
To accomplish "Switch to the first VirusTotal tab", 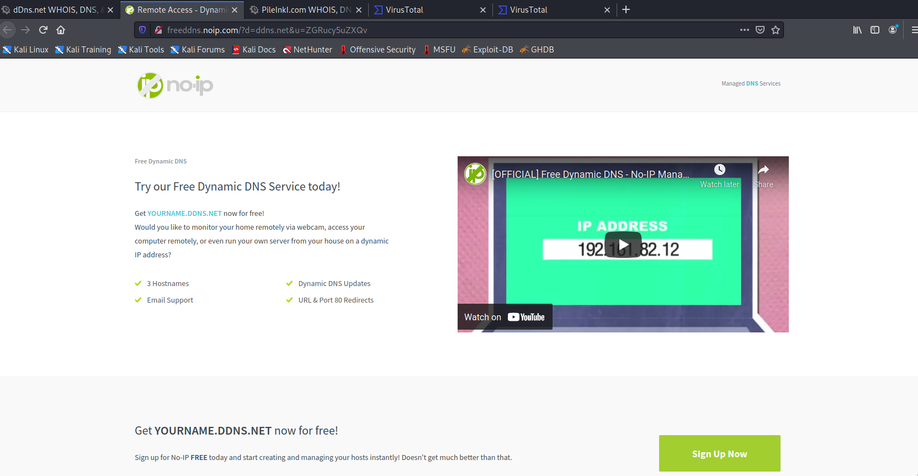I will pyautogui.click(x=429, y=10).
